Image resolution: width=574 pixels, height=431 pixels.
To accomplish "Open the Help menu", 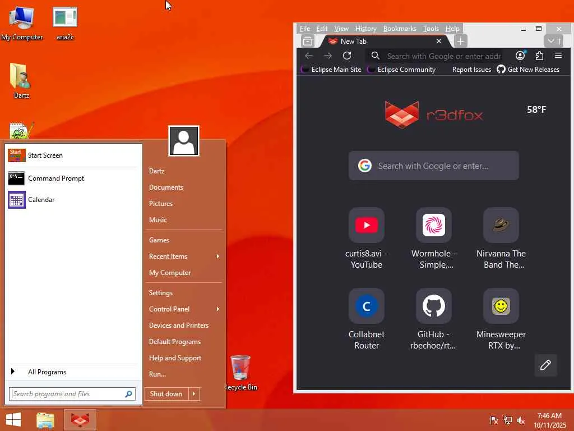I will (x=452, y=29).
